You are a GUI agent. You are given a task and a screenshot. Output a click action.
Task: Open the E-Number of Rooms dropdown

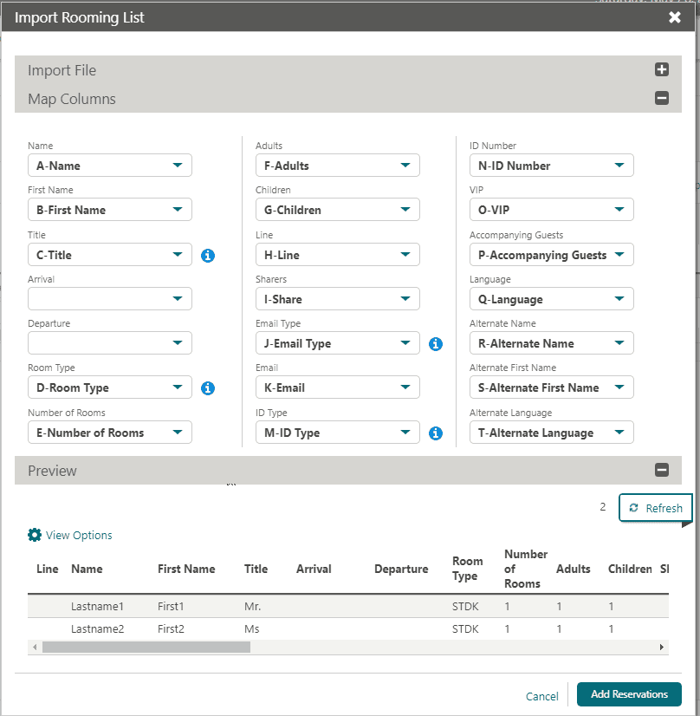(x=109, y=432)
